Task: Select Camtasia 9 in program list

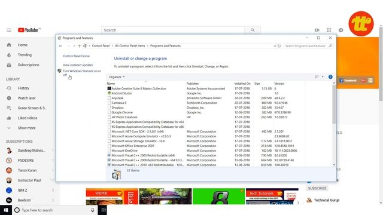Action: (118, 103)
